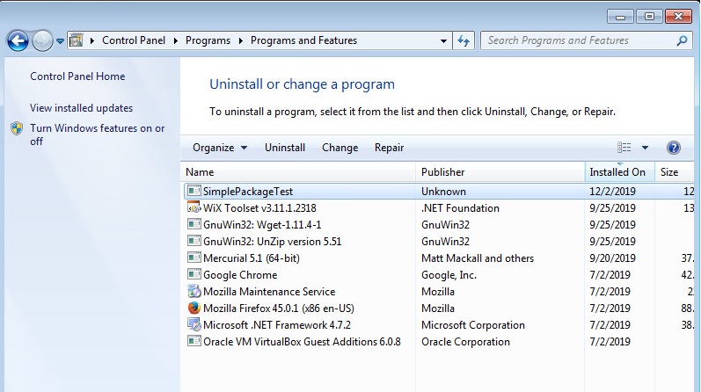Open the Organize dropdown menu
Viewport: 701px width, 392px height.
coord(220,148)
